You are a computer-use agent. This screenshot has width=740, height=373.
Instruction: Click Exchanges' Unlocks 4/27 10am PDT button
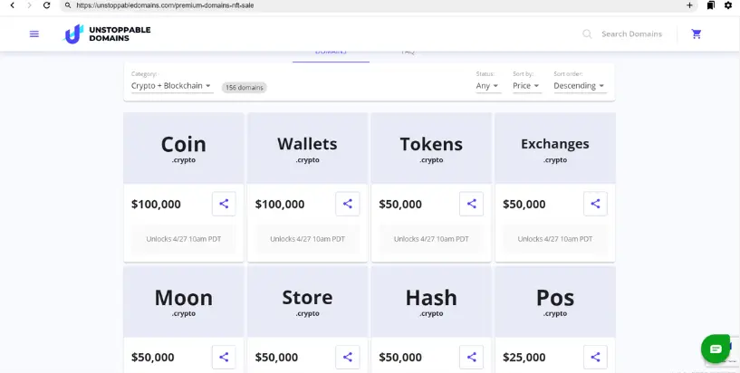(x=555, y=239)
